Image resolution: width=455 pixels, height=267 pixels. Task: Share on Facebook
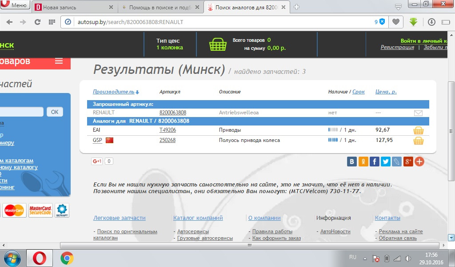pyautogui.click(x=374, y=162)
